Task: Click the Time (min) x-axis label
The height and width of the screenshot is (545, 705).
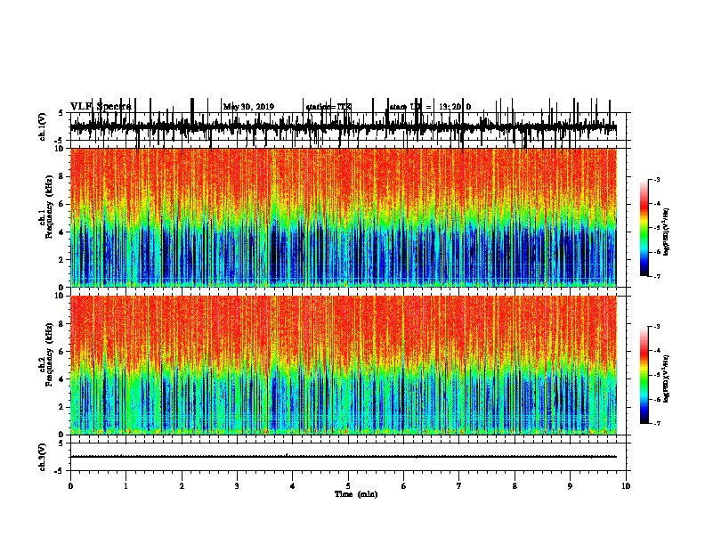Action: point(356,494)
